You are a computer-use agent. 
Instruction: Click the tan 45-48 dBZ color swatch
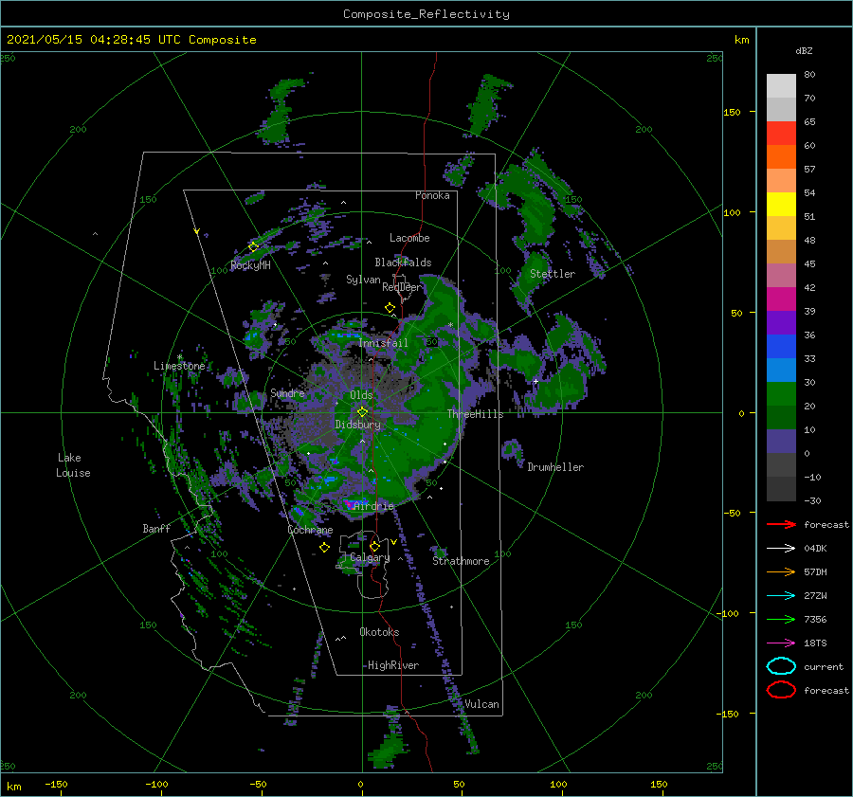(781, 252)
